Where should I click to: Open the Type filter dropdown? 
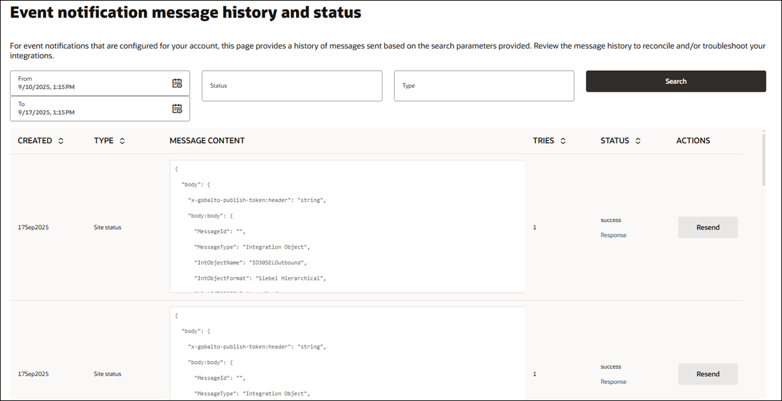[483, 86]
